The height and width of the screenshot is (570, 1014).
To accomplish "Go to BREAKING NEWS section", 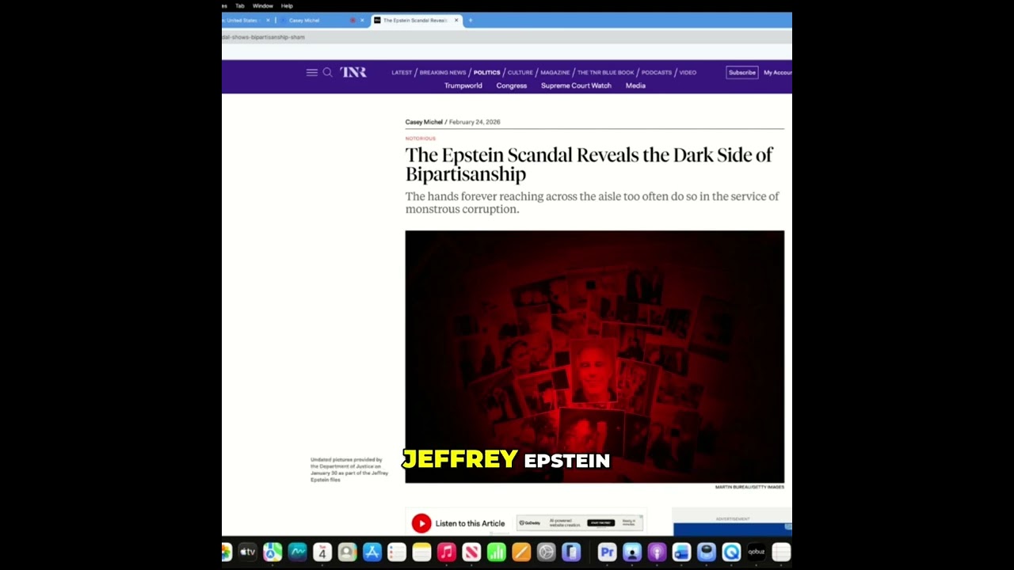I will 443,72.
